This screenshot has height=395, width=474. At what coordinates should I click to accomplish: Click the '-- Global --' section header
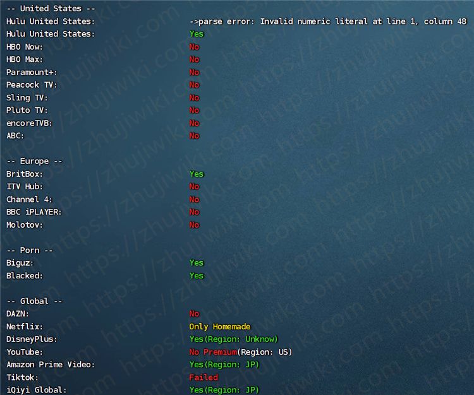point(34,301)
